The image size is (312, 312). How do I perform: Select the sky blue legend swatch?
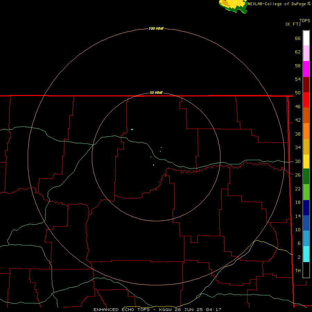pos(306,239)
